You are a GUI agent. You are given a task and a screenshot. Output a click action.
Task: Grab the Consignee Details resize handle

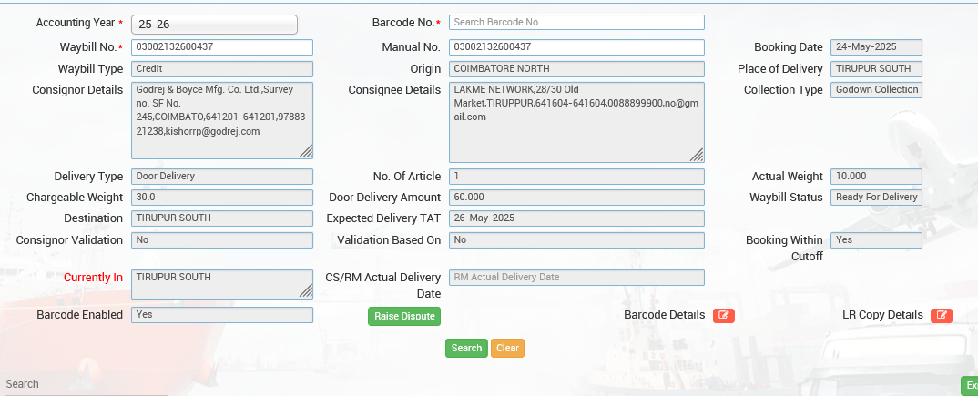pyautogui.click(x=698, y=156)
